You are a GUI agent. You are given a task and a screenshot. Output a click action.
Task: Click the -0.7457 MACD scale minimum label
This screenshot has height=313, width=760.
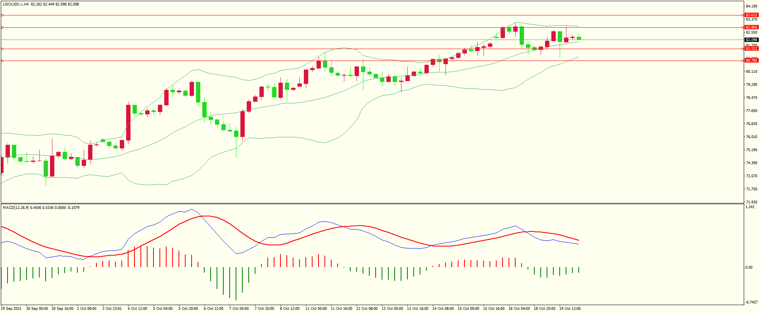point(751,302)
